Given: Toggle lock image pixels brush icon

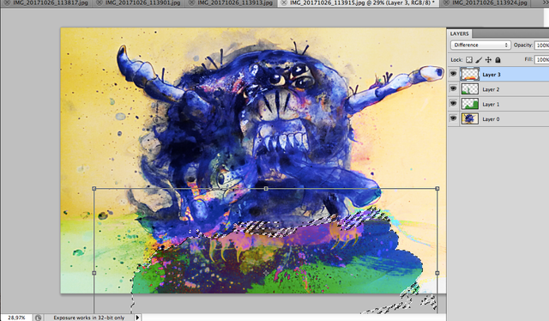Looking at the screenshot, I should coord(479,60).
